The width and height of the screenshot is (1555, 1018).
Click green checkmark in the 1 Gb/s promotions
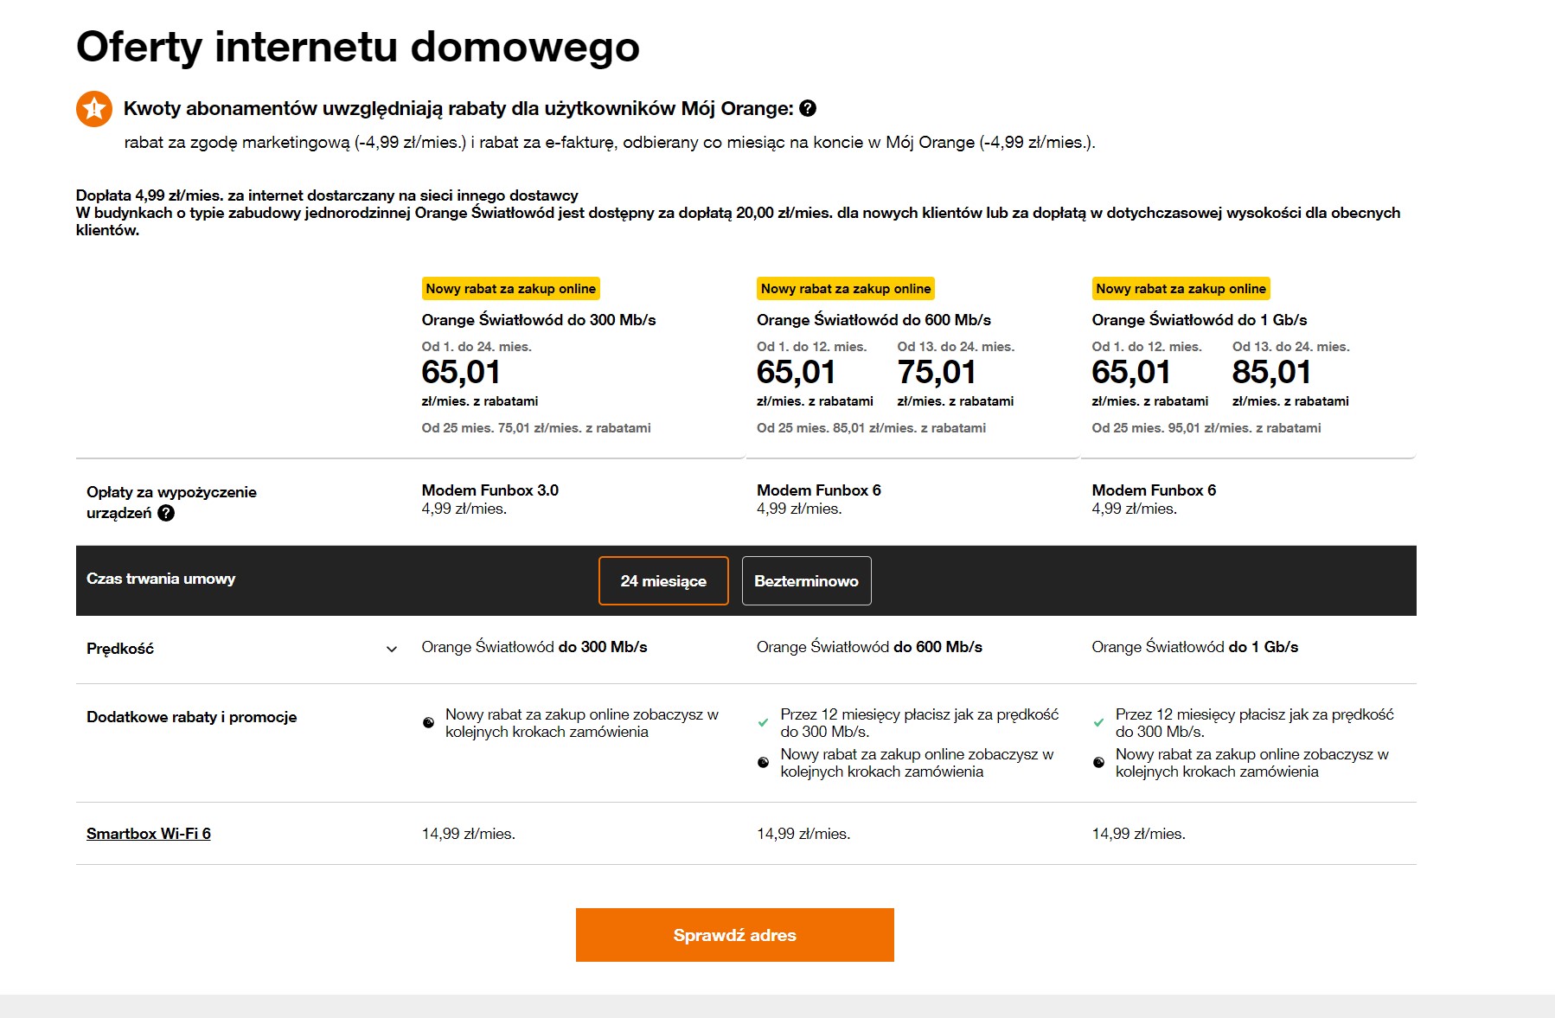[1098, 723]
